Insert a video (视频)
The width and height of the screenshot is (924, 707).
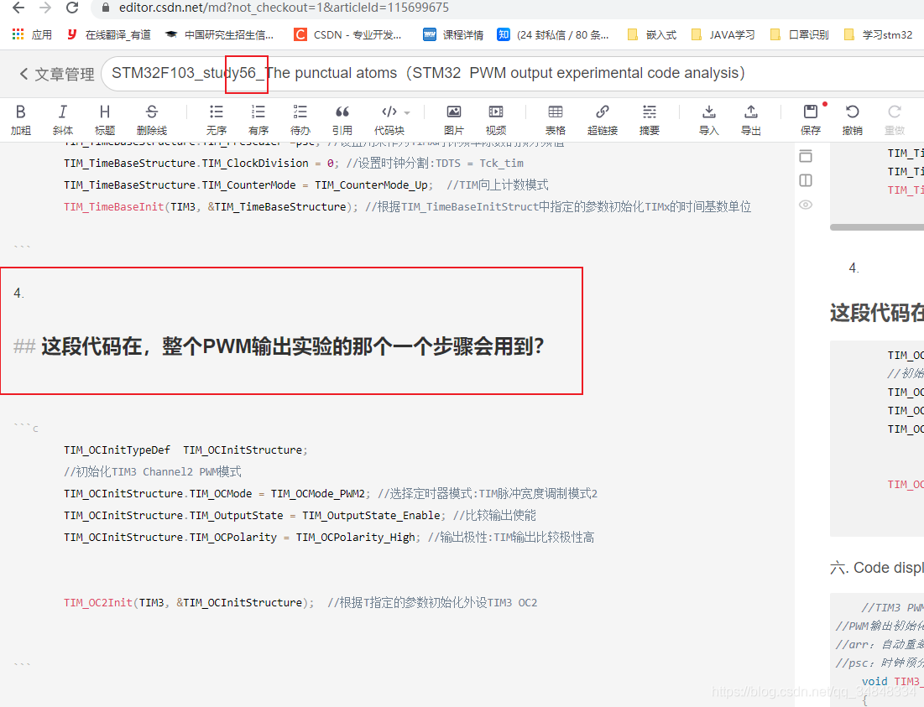click(496, 119)
